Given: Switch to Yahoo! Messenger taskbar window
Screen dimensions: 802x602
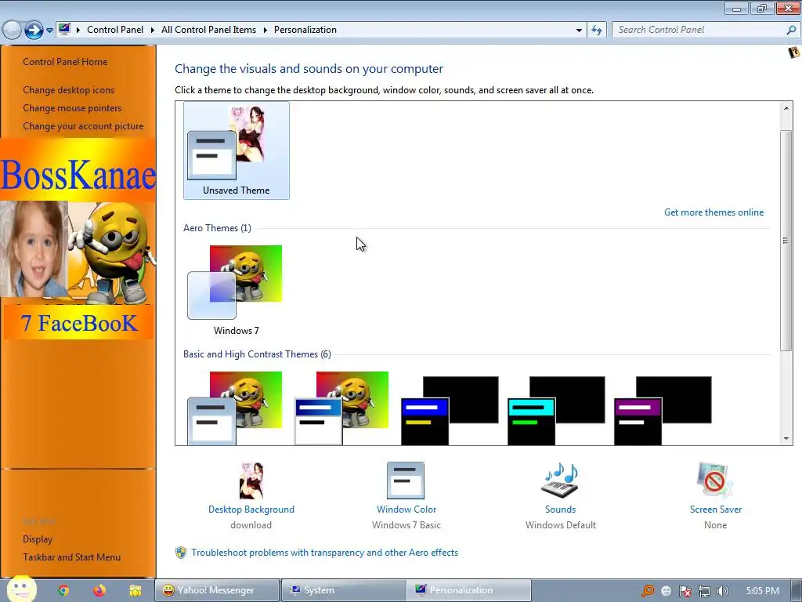Looking at the screenshot, I should pos(217,590).
